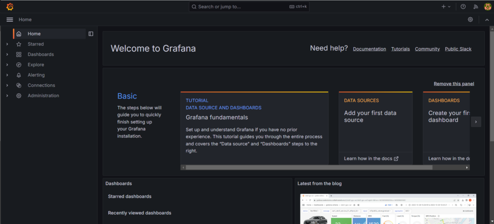Expand the Starred section chevron

(7, 44)
